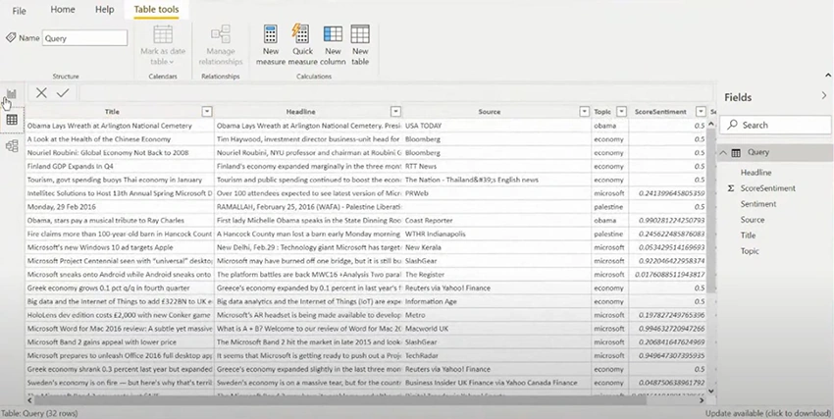Switch to the Help tab
This screenshot has width=834, height=419.
[104, 10]
